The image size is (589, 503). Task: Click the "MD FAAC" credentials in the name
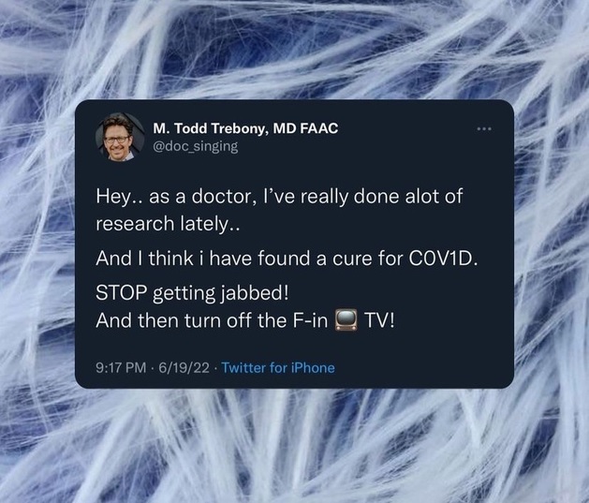(305, 128)
